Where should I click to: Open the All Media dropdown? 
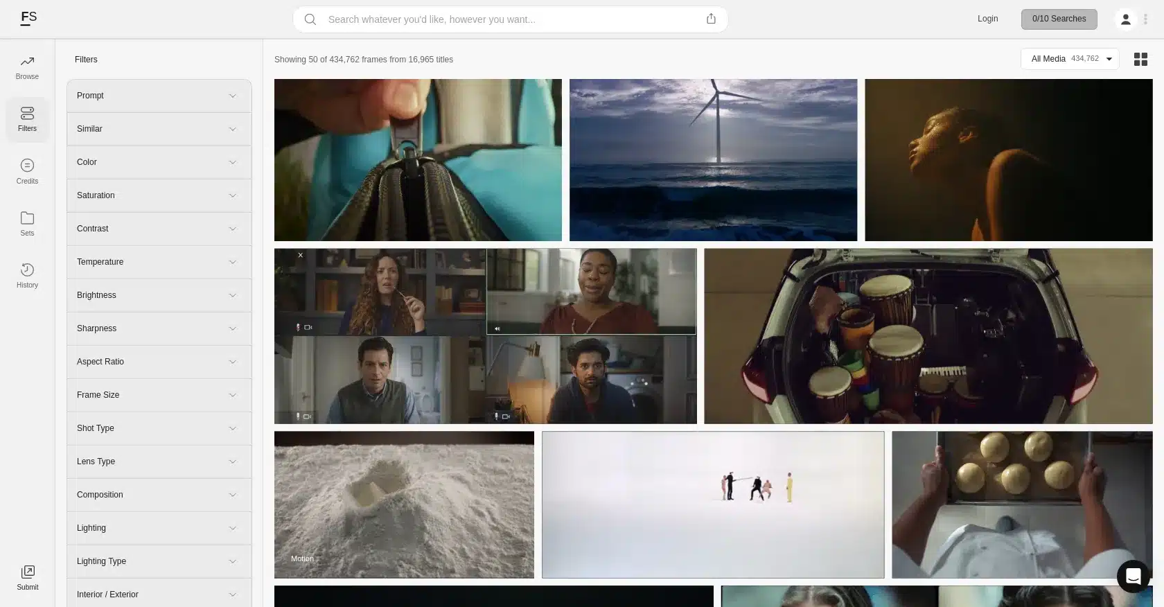click(x=1070, y=59)
